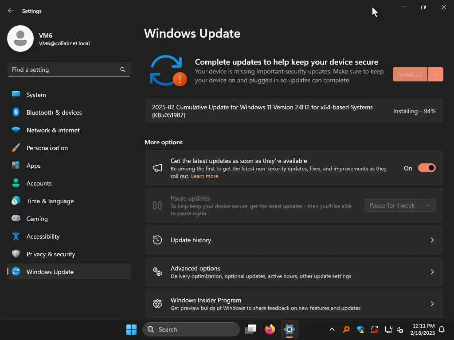The image size is (454, 340).
Task: Click the Windows Update sync icon in sidebar
Action: (x=16, y=271)
